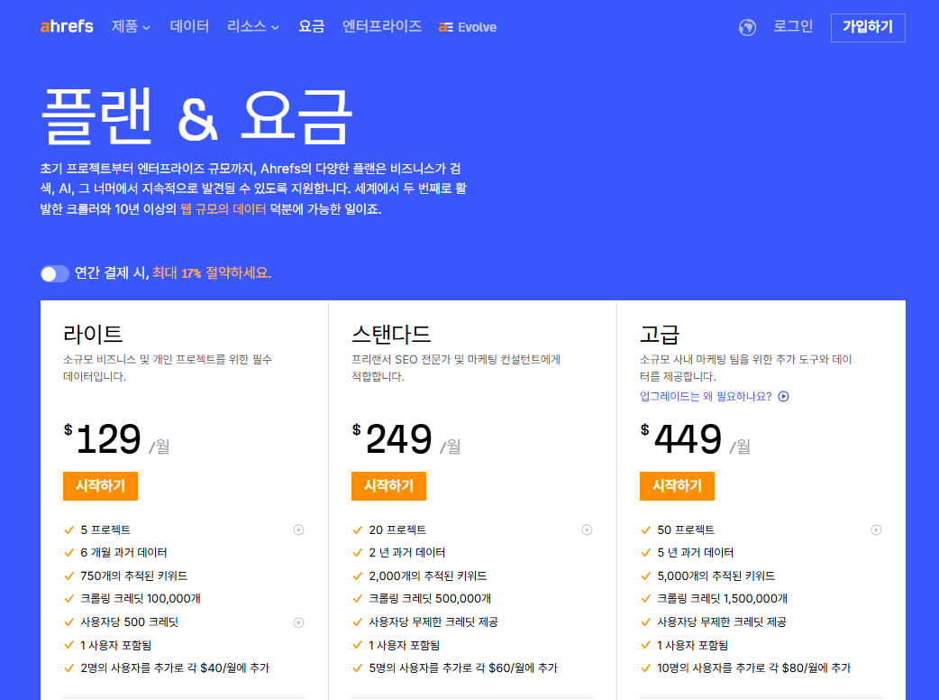Image resolution: width=939 pixels, height=700 pixels.
Task: Click 가입하기 to sign up
Action: point(867,27)
